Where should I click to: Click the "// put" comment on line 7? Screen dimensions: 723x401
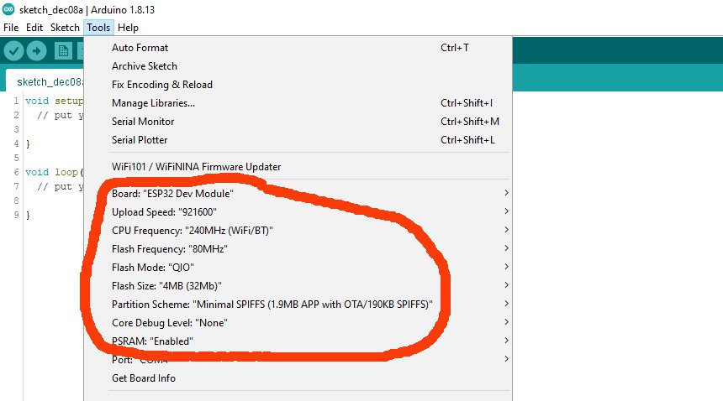[x=55, y=186]
